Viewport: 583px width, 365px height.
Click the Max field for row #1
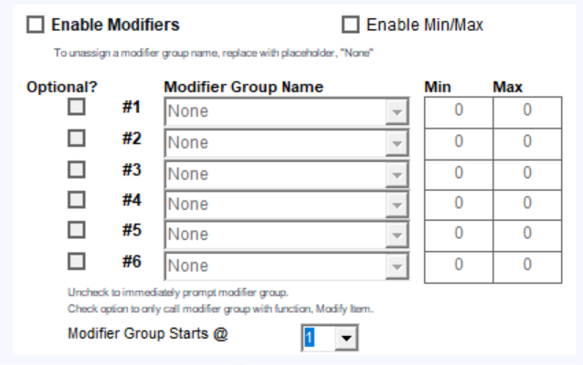[527, 111]
